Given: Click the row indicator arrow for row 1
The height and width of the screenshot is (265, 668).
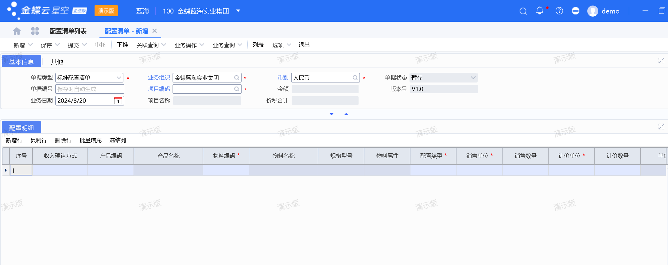Looking at the screenshot, I should tap(6, 170).
